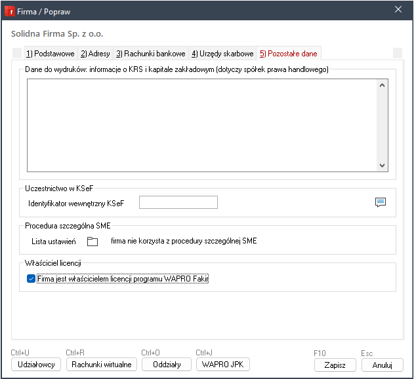
Task: Click the text area scroll up arrow
Action: [x=383, y=84]
